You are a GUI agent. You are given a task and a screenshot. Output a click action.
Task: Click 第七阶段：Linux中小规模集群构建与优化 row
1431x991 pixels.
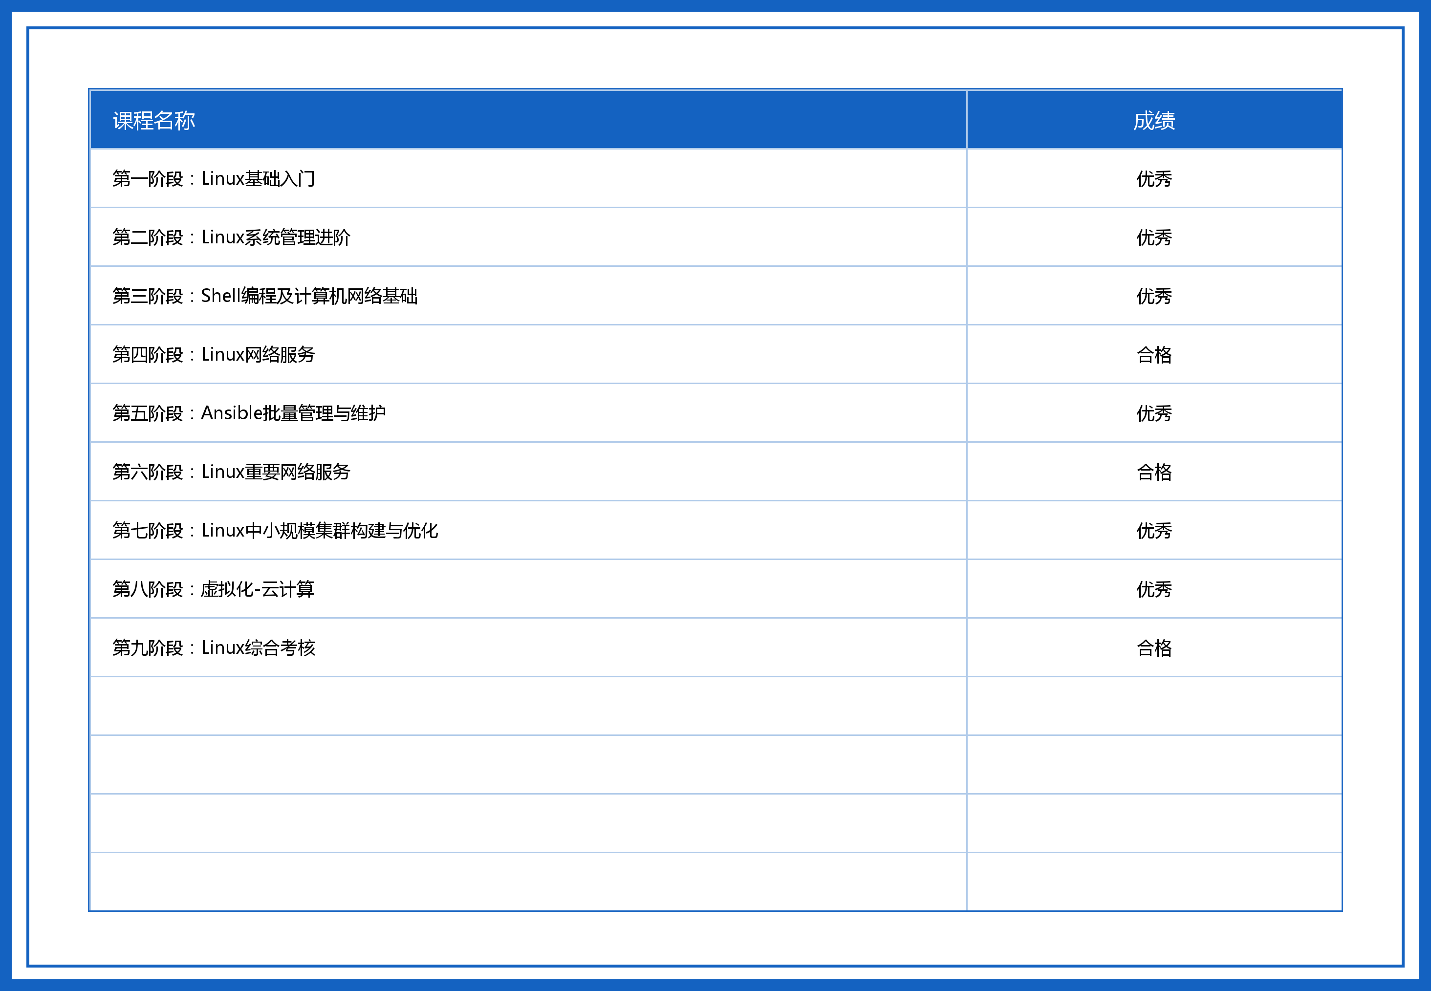coord(275,530)
